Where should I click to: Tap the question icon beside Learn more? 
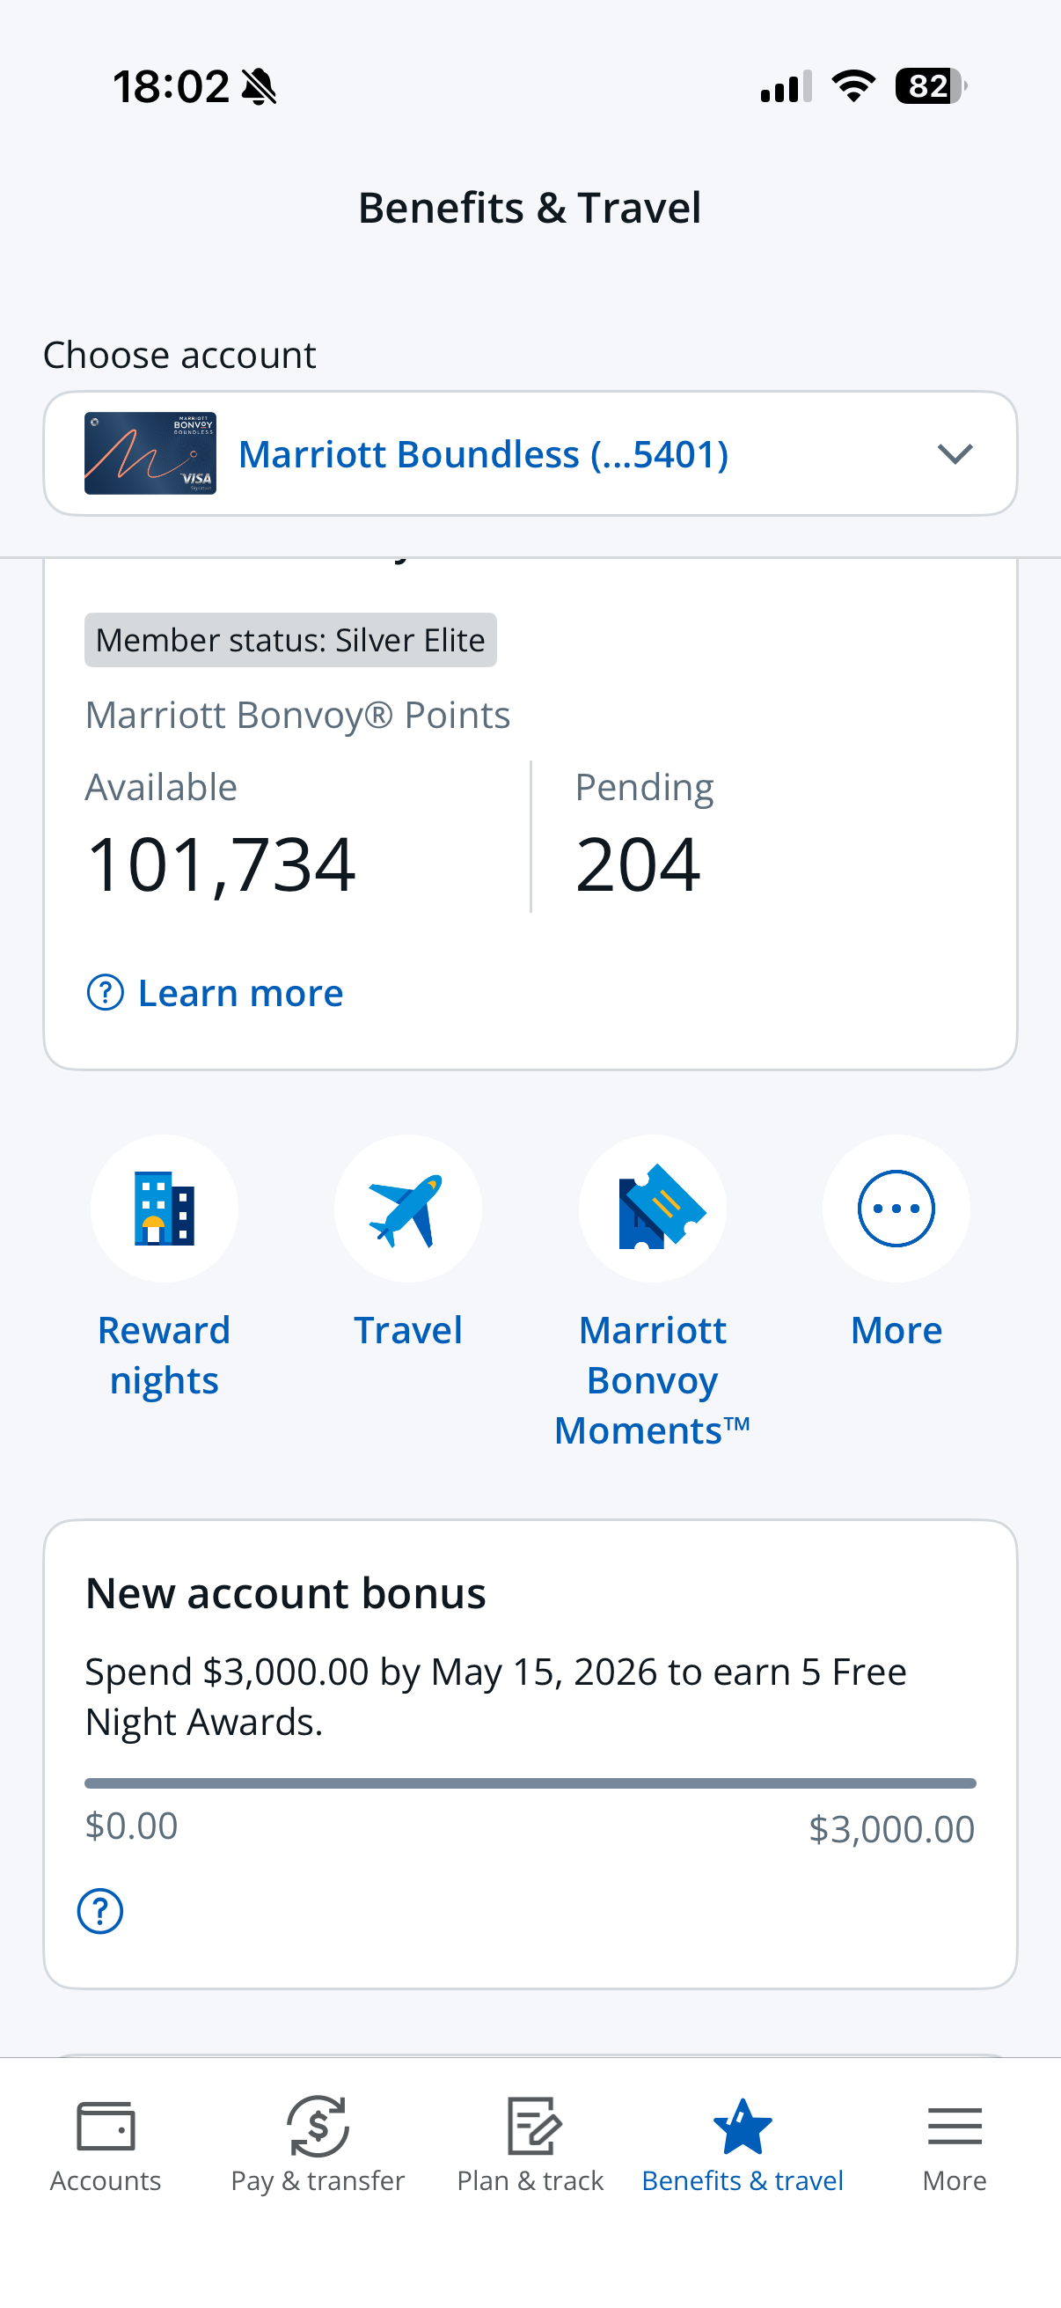point(105,993)
